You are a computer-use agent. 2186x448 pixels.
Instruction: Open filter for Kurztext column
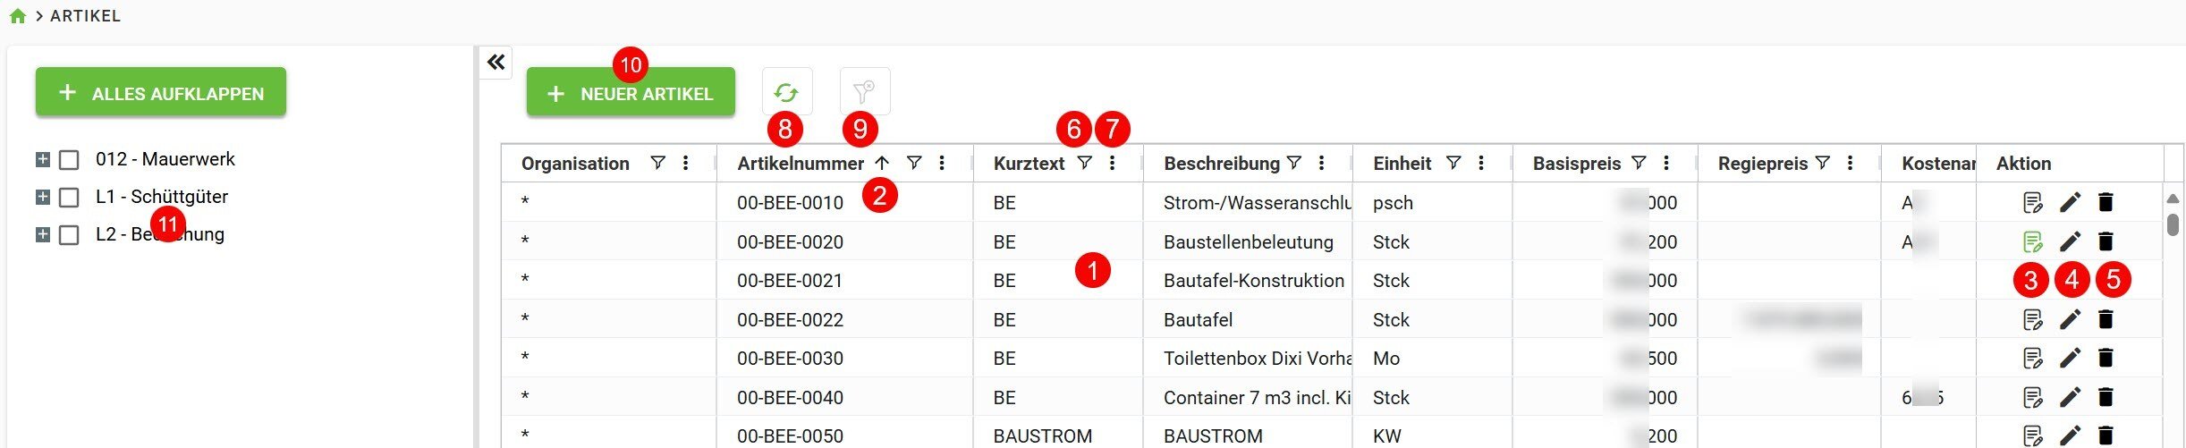pos(1084,163)
